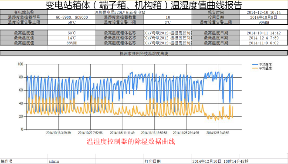Viewport: 288px width, 164px height.
Task: Click the timestamp 2014-11-9 6:02
Action: click(264, 43)
